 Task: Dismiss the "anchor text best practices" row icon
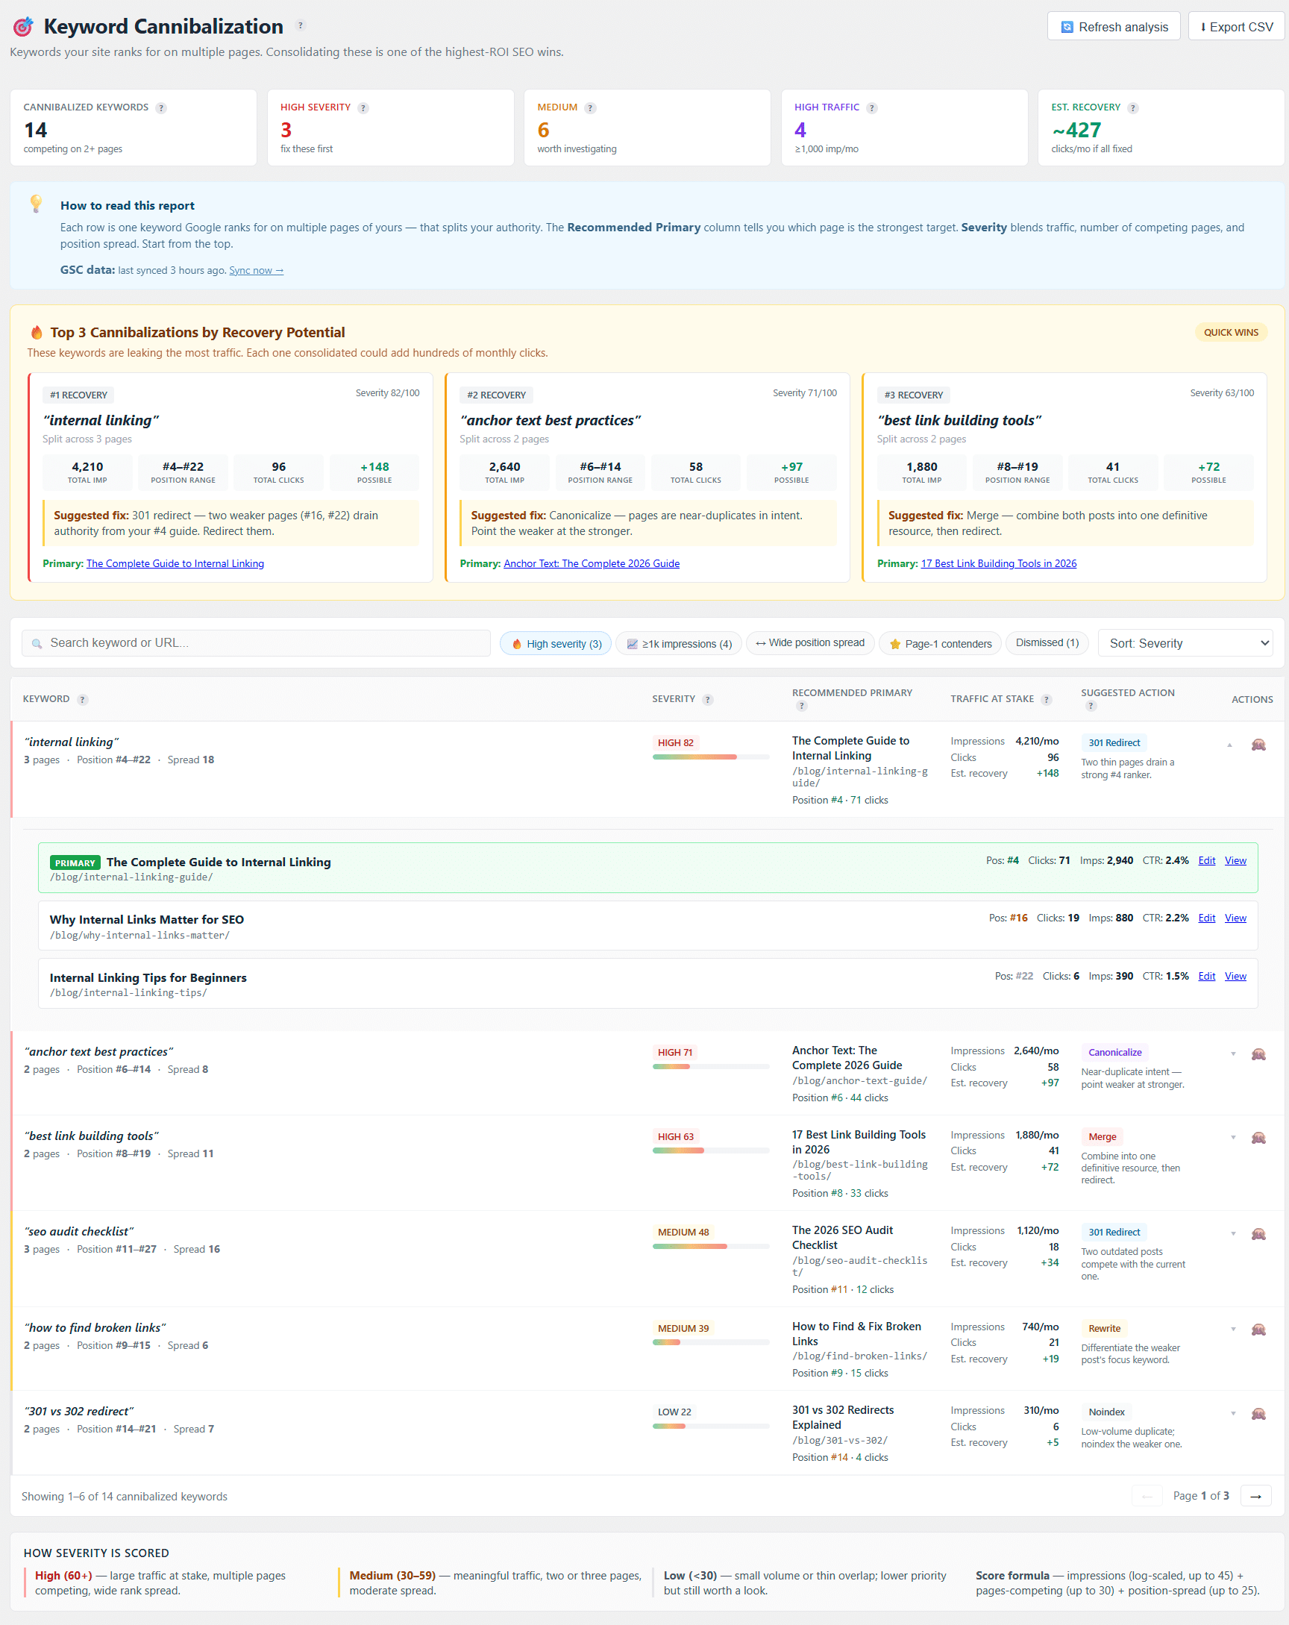[x=1258, y=1054]
